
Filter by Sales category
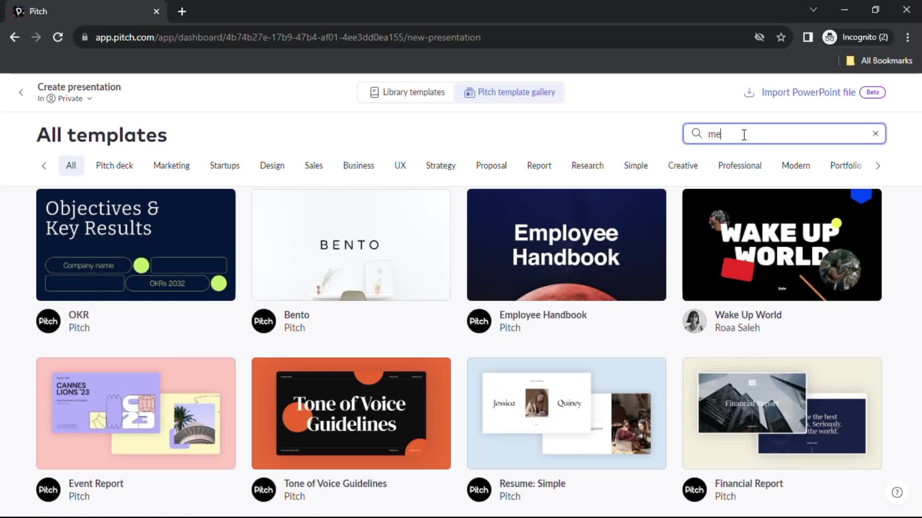pyautogui.click(x=314, y=165)
